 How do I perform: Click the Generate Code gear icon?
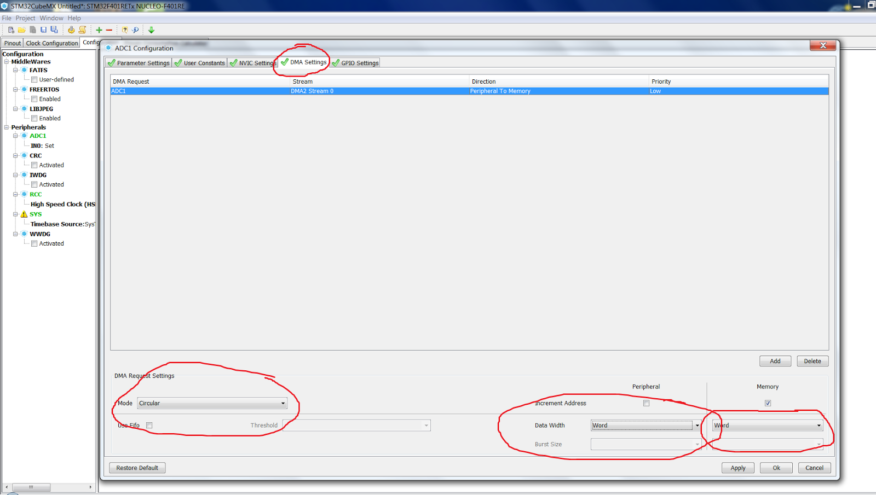pos(71,30)
